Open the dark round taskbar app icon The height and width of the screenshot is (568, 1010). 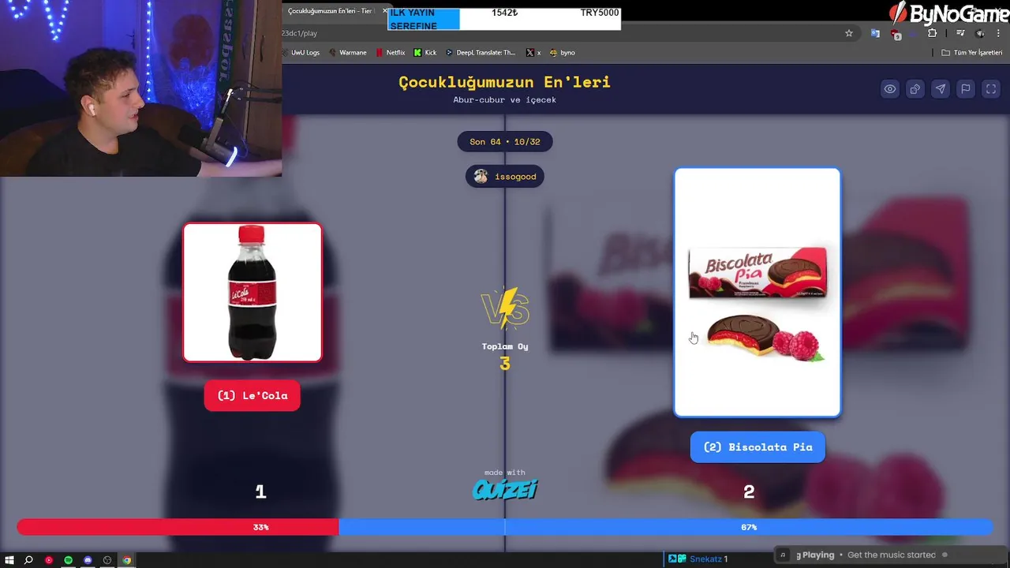pos(107,560)
